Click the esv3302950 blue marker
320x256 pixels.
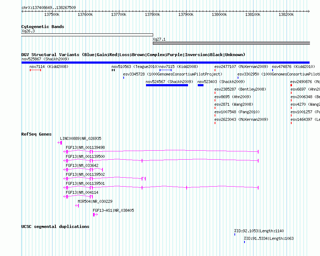tap(238, 78)
